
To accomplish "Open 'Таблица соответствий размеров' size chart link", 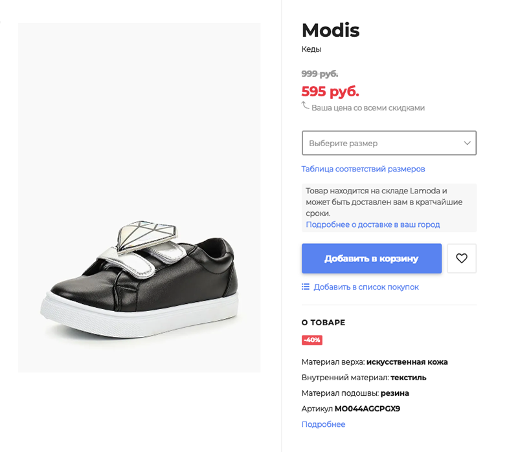I will click(x=363, y=169).
